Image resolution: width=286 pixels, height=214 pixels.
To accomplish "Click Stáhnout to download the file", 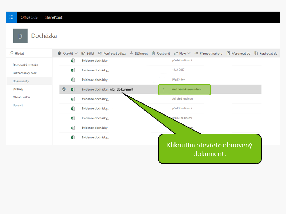I will [x=139, y=53].
